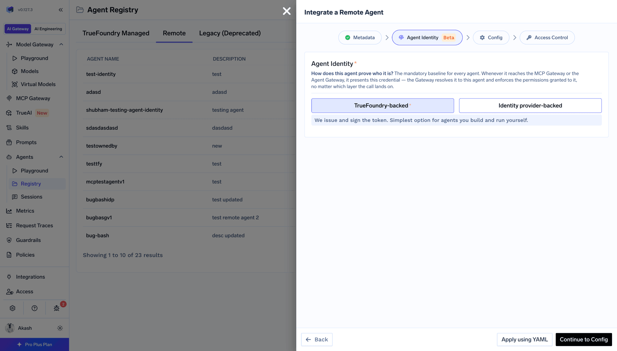Click the Policies document icon
Screen dimensions: 617x351
pos(9,255)
